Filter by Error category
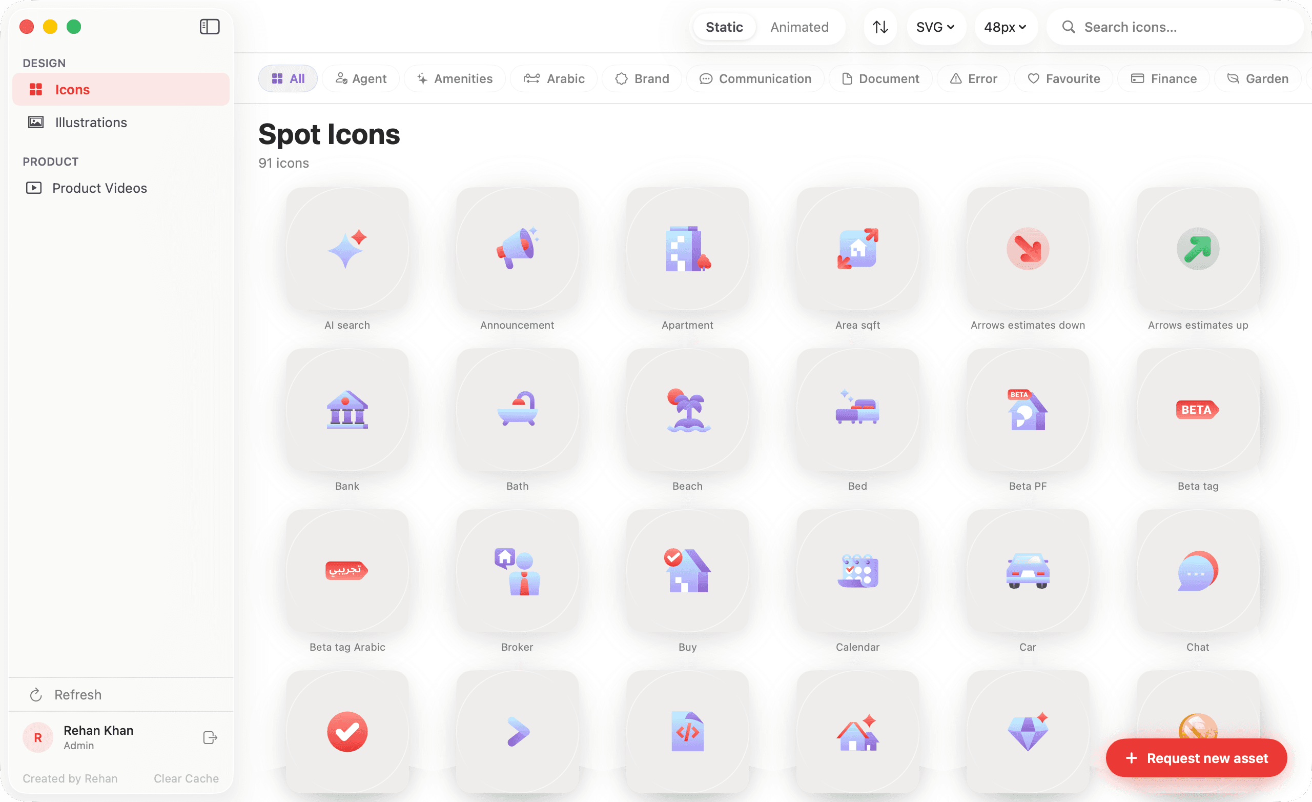The height and width of the screenshot is (802, 1312). [973, 79]
